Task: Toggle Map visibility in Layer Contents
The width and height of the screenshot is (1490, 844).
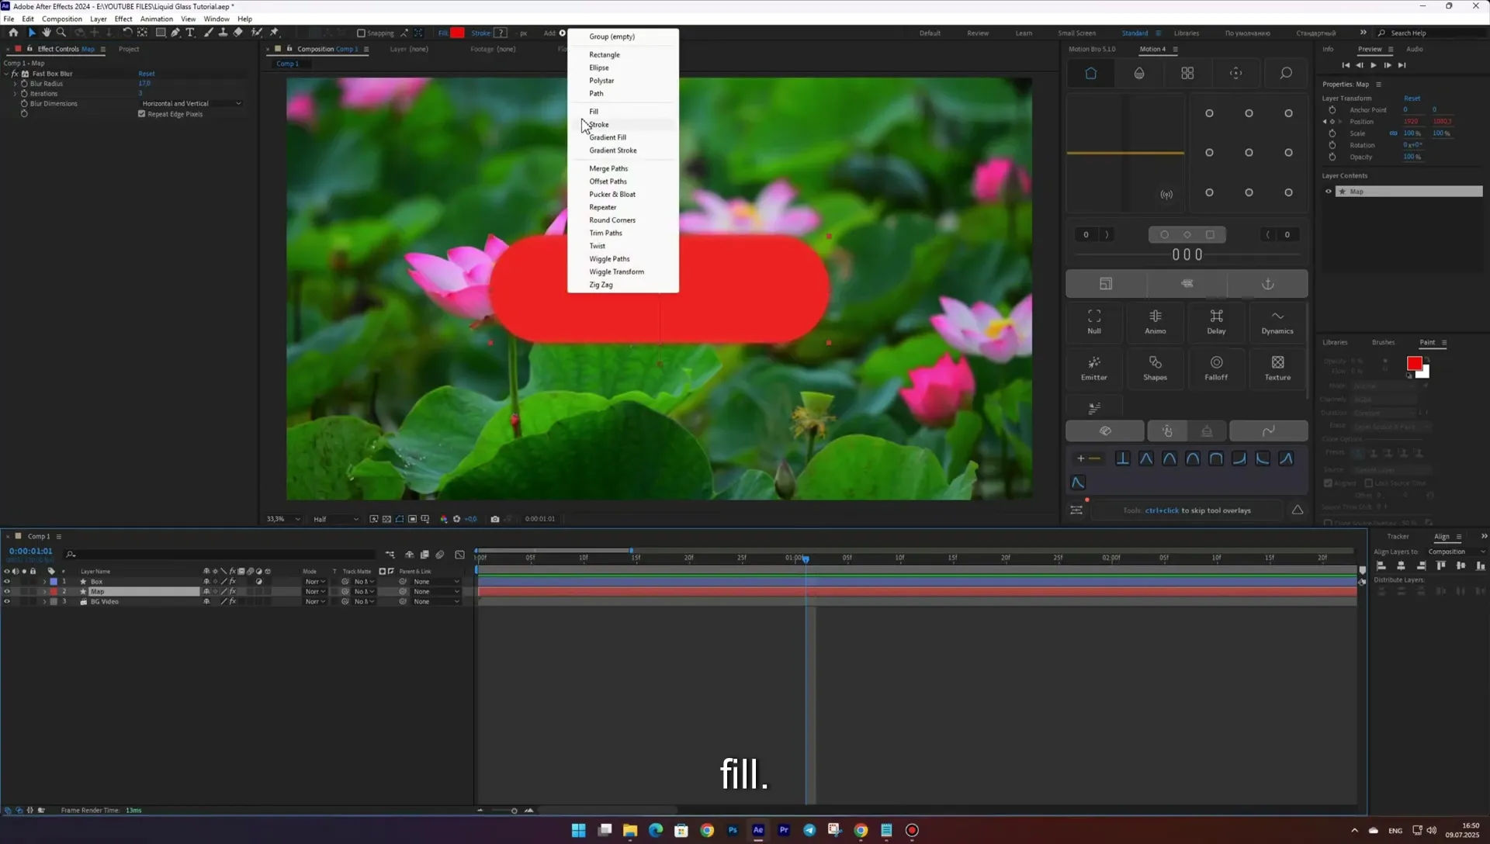Action: point(1329,192)
